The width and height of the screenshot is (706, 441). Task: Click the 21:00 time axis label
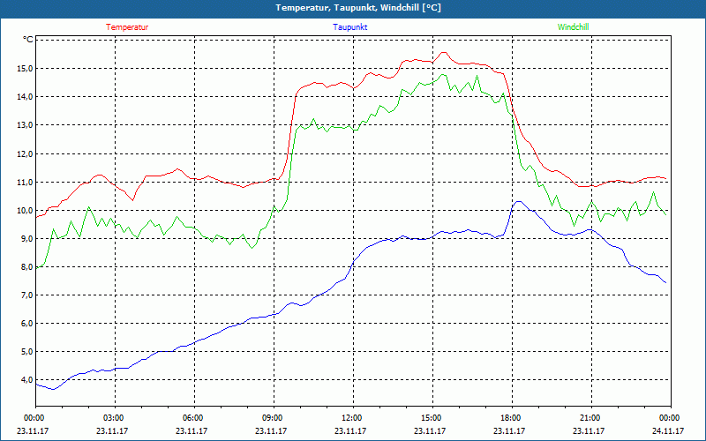[x=590, y=418]
